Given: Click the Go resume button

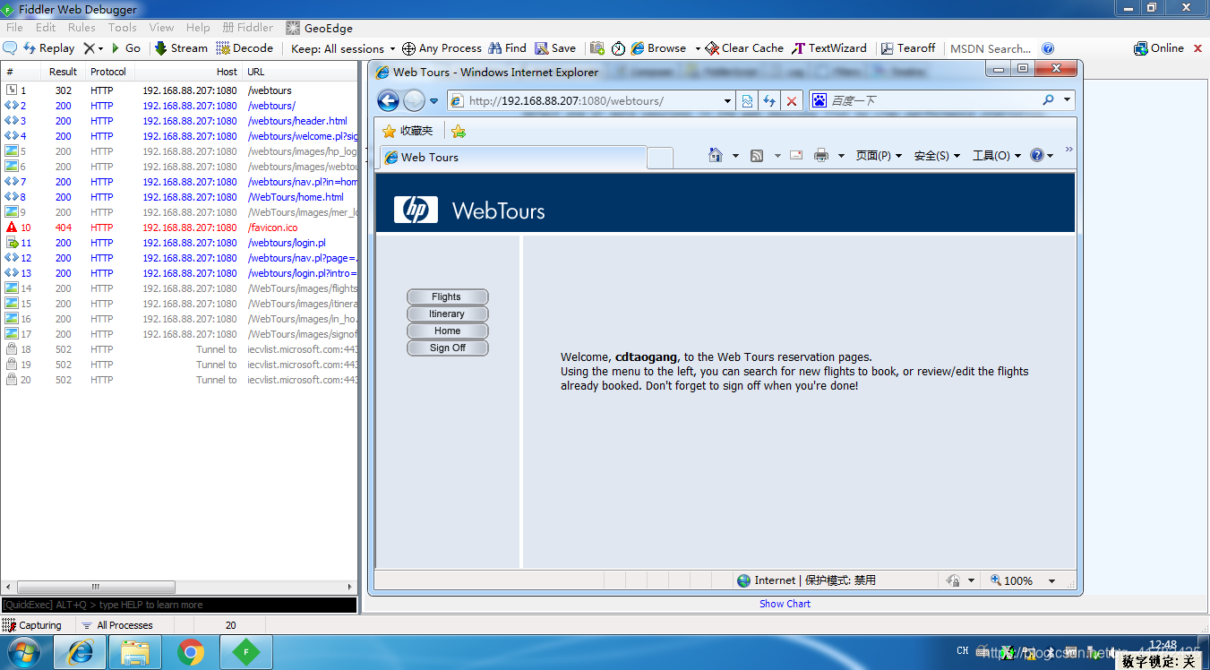Looking at the screenshot, I should [125, 48].
